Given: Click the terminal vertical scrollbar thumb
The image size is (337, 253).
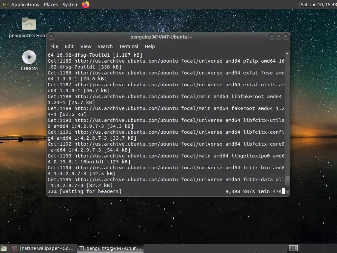Looking at the screenshot, I should 287,182.
